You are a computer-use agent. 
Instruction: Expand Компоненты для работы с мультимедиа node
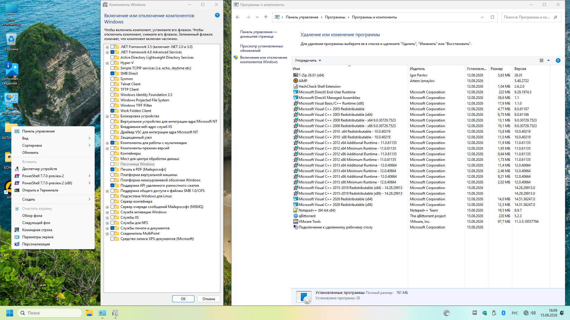coord(107,143)
